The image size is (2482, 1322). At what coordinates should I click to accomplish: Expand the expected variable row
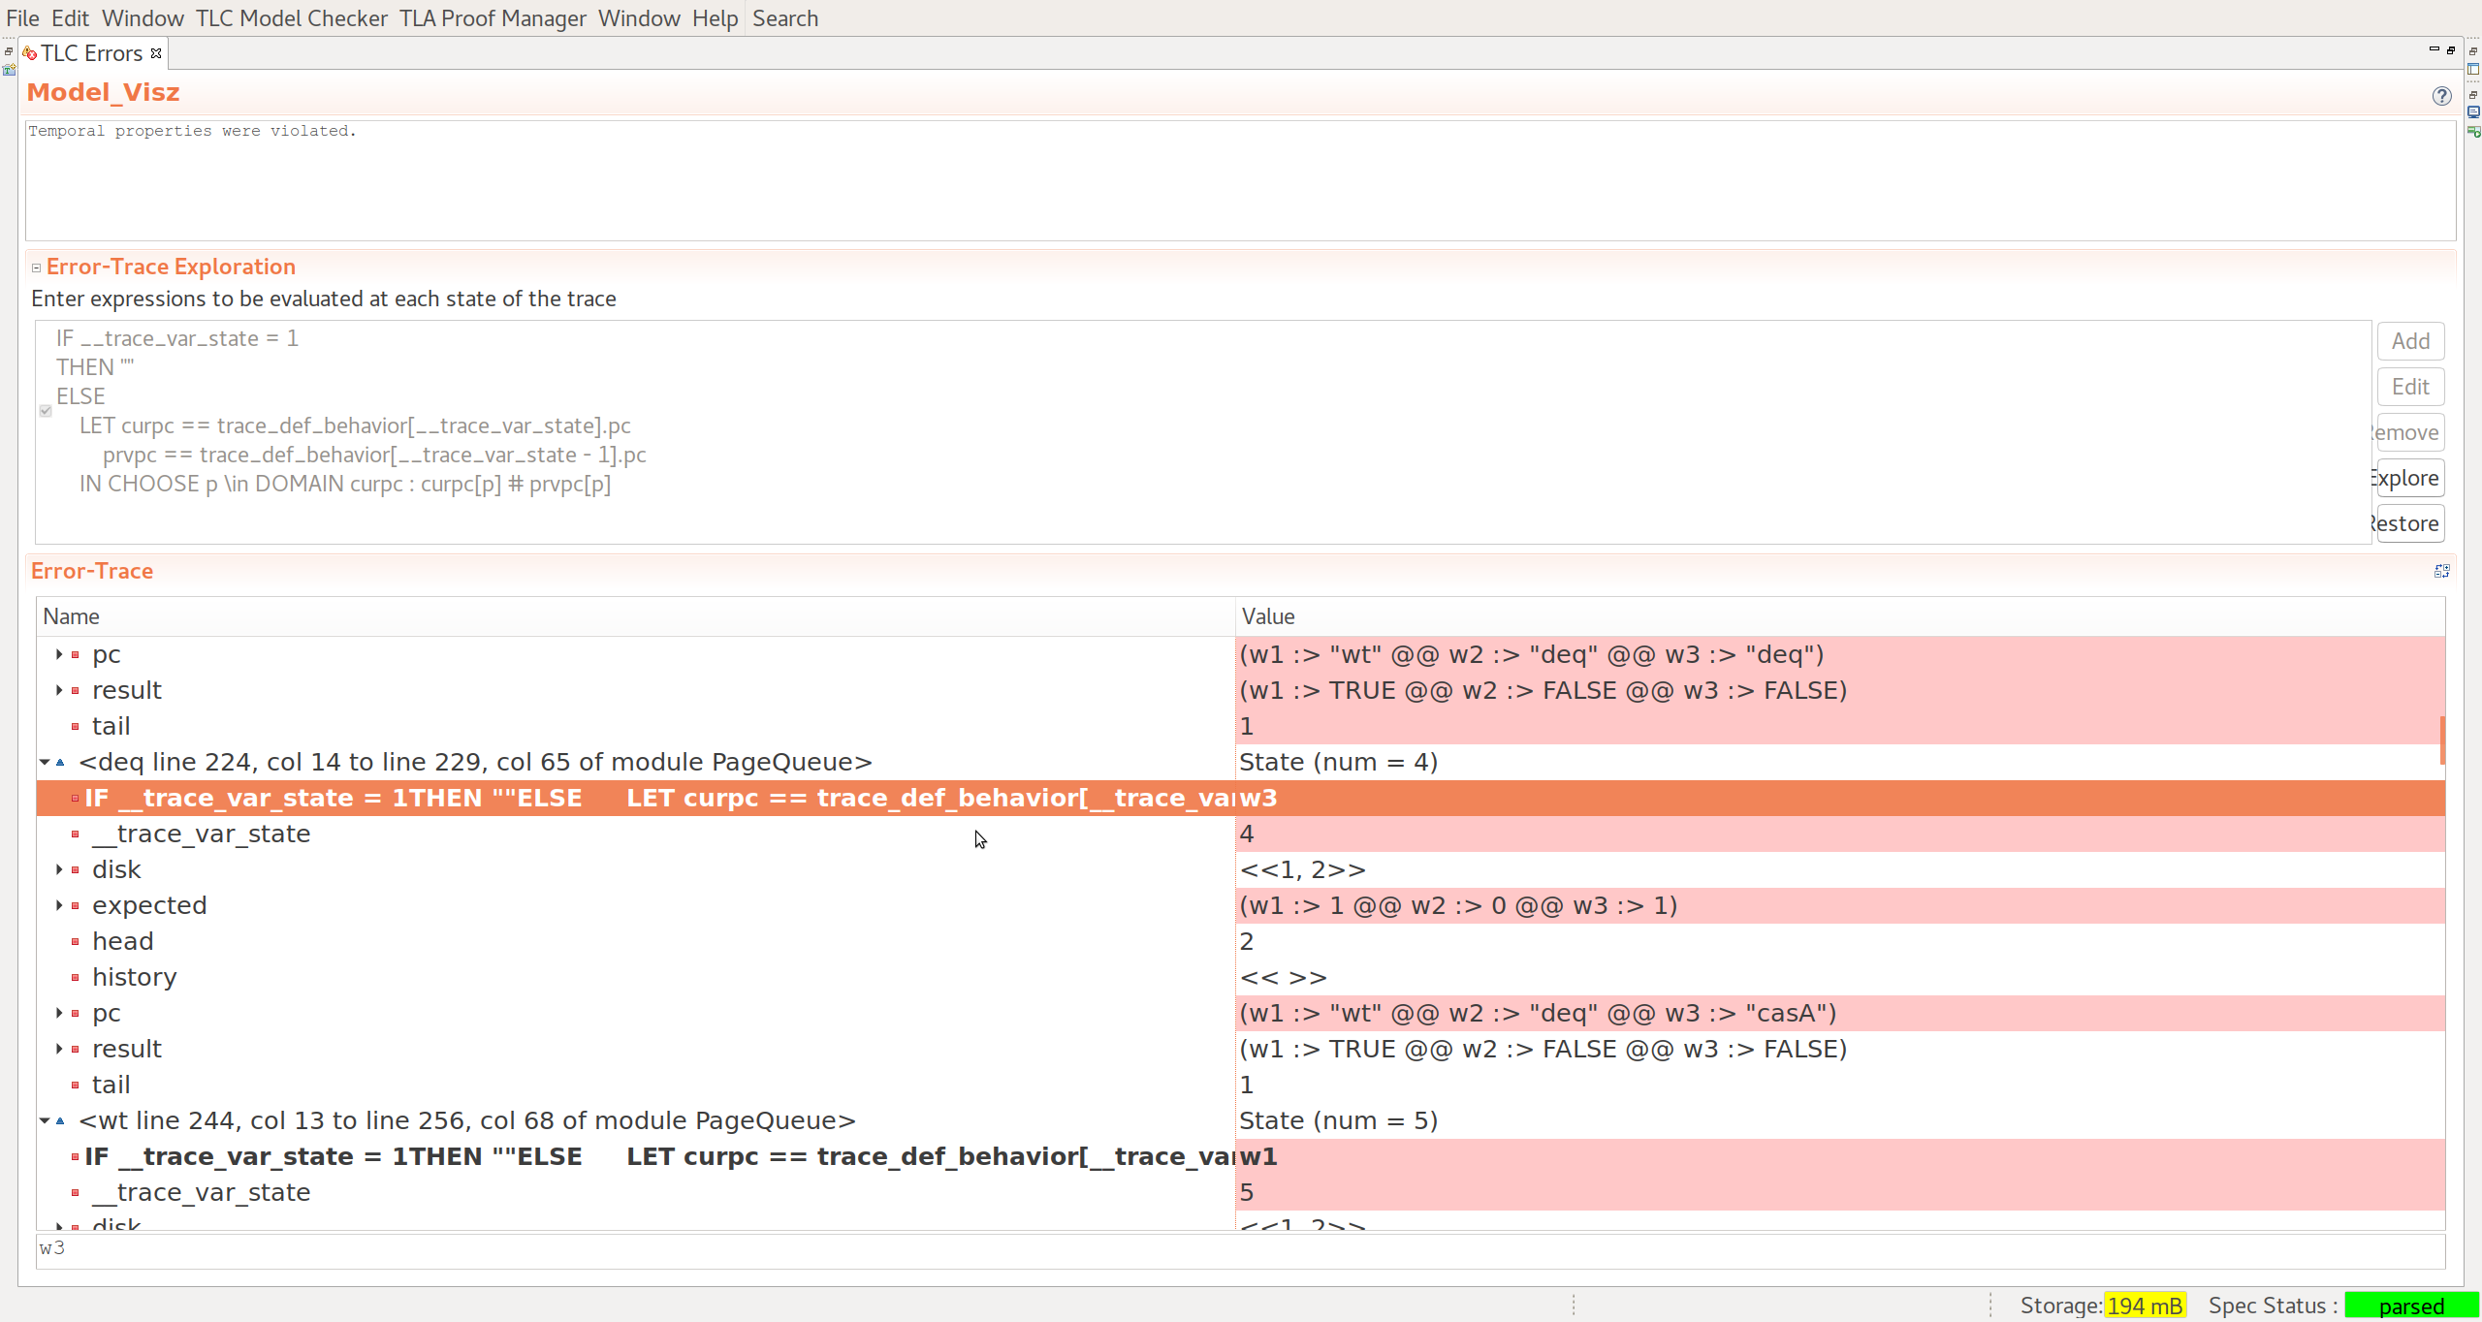[58, 904]
